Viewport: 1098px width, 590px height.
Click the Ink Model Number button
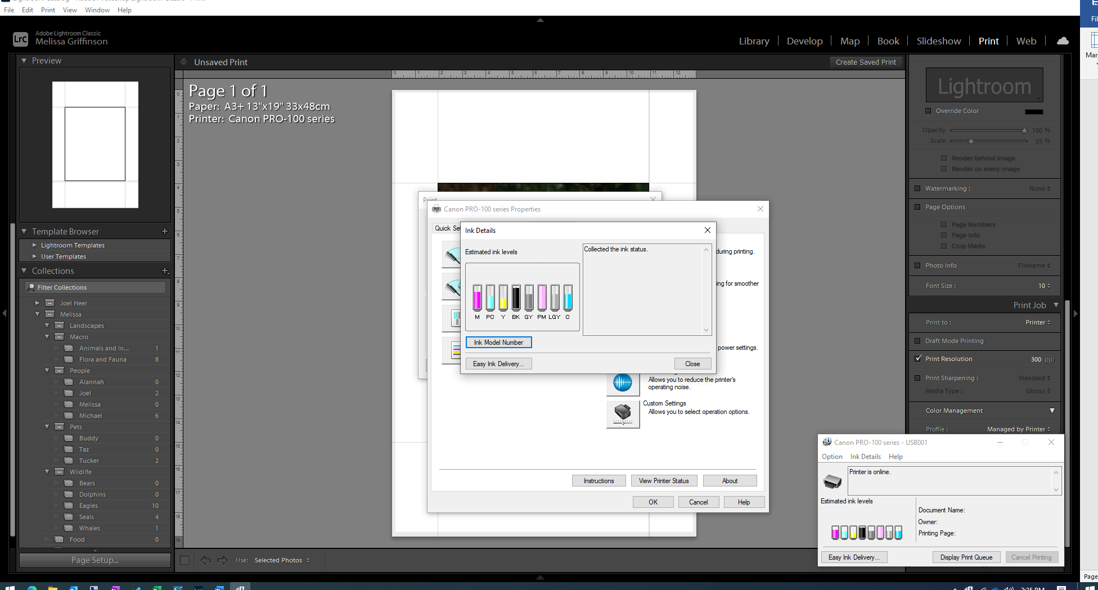pyautogui.click(x=498, y=343)
